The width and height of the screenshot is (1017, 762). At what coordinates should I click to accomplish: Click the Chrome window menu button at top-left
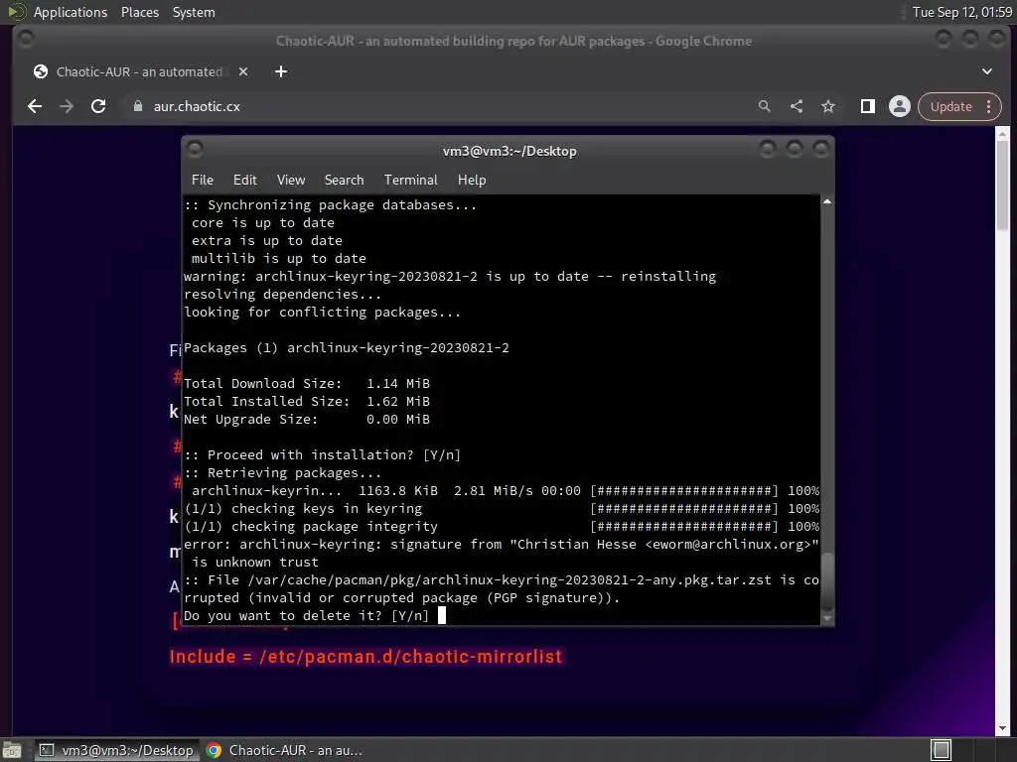(26, 40)
